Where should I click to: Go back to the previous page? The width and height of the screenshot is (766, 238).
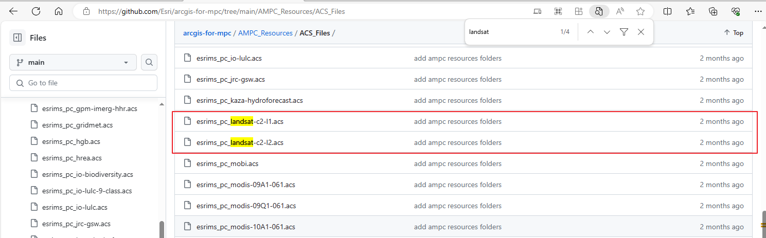tap(13, 11)
